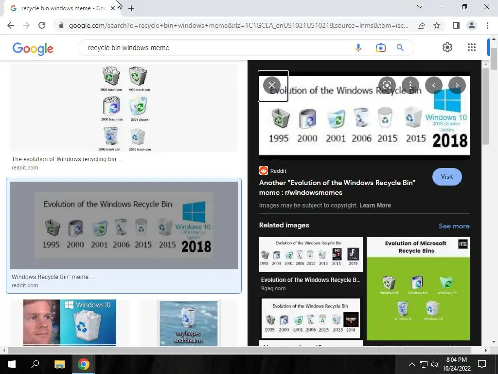Open File Explorer from taskbar
This screenshot has width=498, height=374.
click(59, 364)
